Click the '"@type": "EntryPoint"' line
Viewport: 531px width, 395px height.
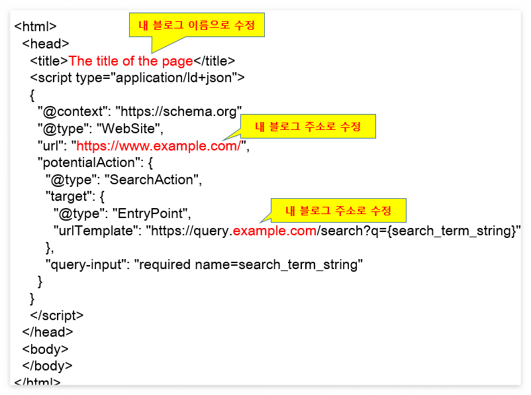122,213
